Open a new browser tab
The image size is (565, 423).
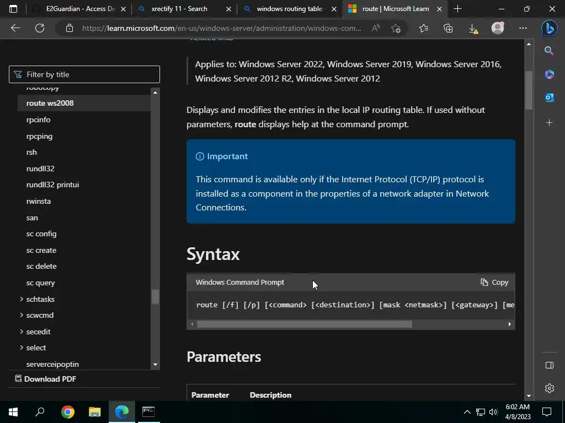[457, 9]
